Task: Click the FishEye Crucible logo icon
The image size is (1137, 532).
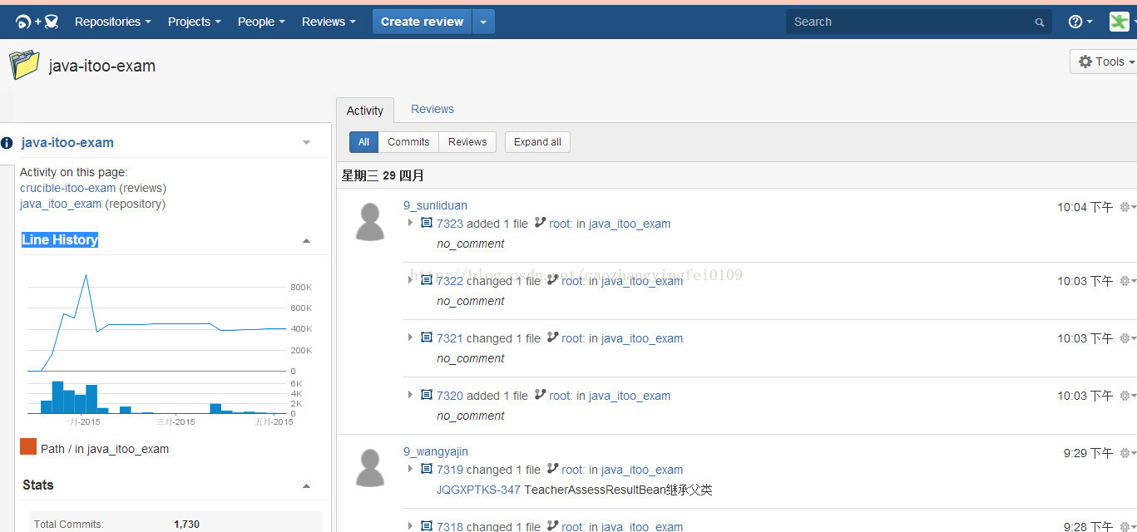Action: (x=37, y=22)
